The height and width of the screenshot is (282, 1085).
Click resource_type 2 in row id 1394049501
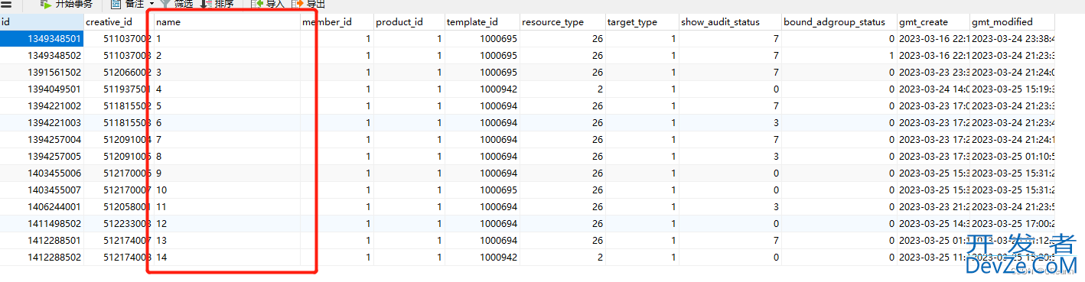pos(562,89)
